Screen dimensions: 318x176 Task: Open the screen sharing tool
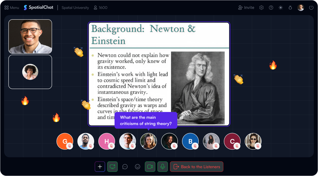[x=112, y=167]
